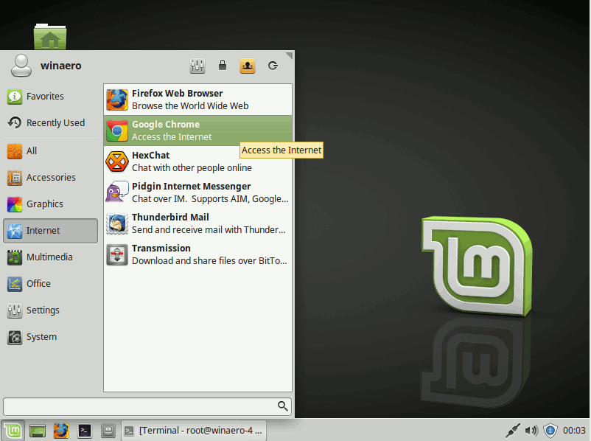Click the update manager shield icon
The height and width of the screenshot is (441, 591).
pos(550,431)
